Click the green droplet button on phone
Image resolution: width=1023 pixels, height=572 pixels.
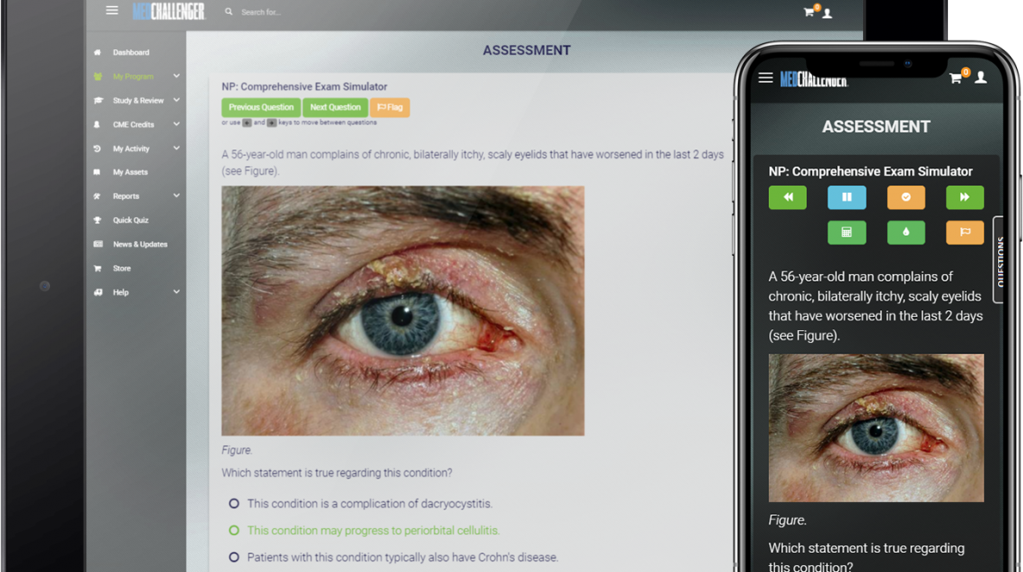[x=906, y=232]
